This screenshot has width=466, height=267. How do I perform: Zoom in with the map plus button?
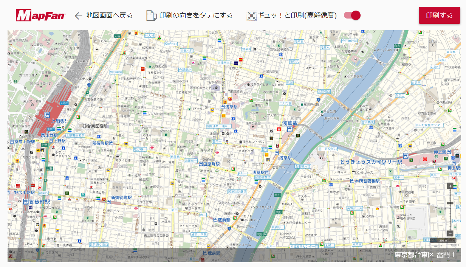point(450,186)
